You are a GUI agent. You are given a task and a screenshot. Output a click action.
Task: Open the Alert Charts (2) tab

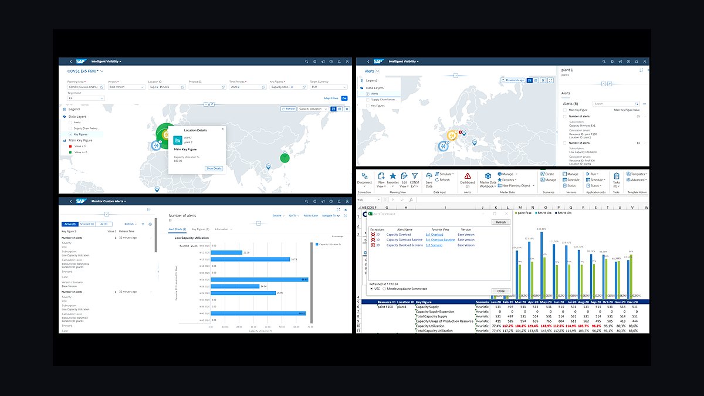(x=177, y=229)
